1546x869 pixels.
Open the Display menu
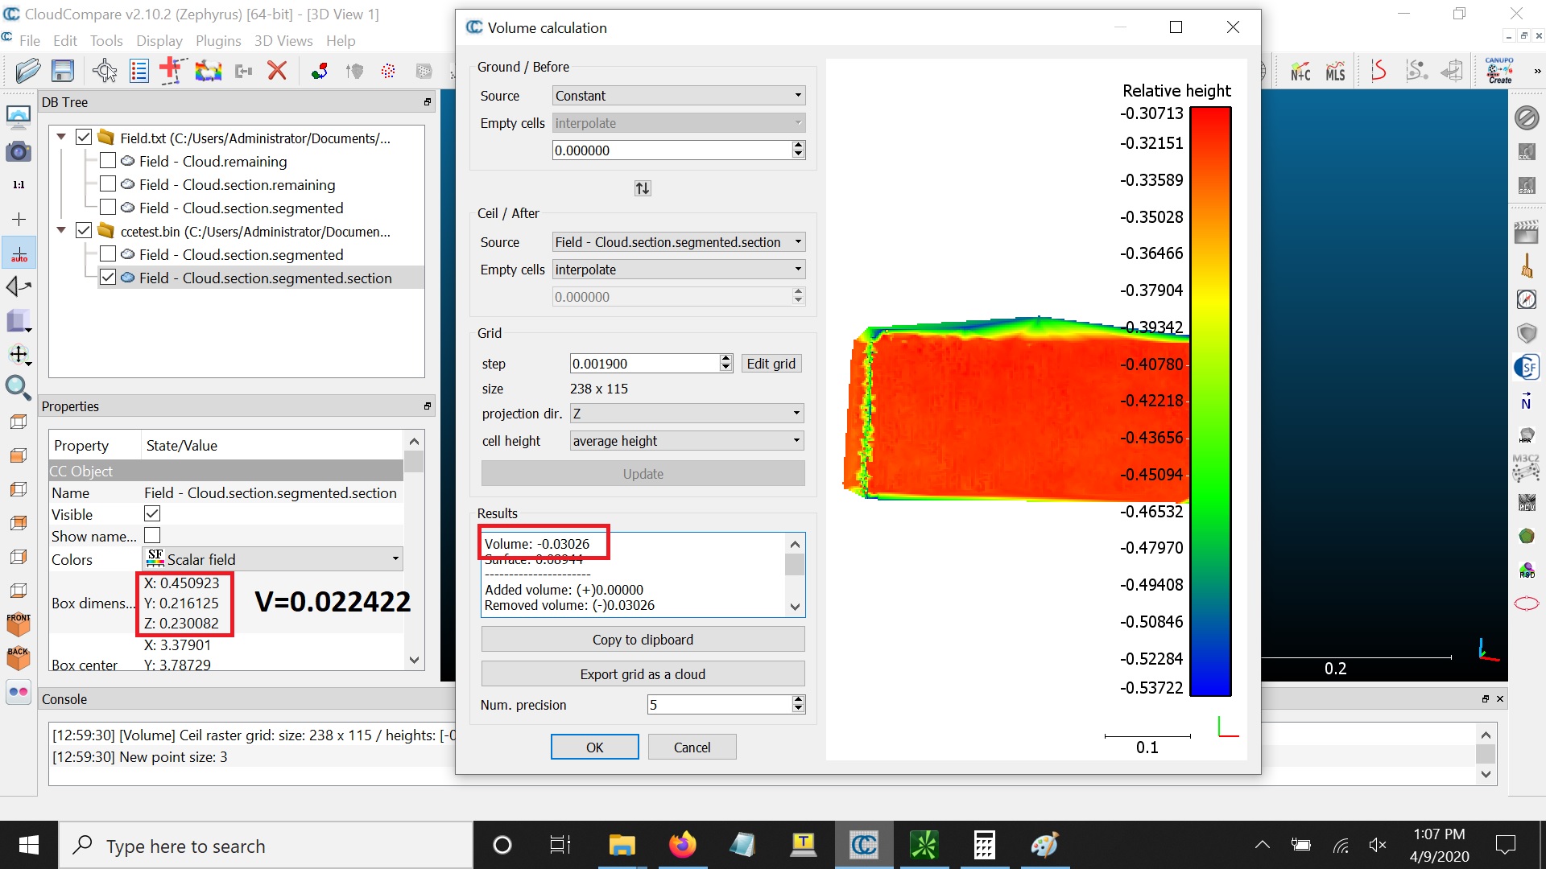pos(159,41)
